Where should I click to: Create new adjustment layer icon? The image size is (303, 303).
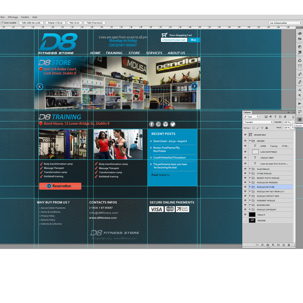click(273, 245)
